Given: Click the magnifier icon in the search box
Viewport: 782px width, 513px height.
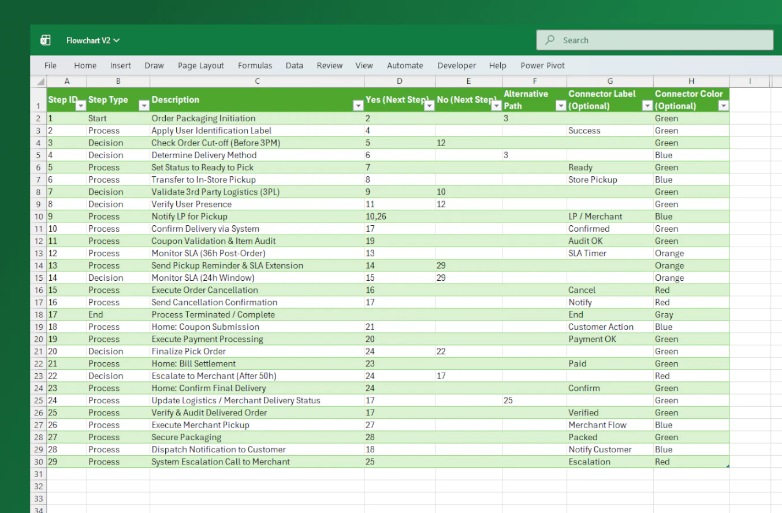Looking at the screenshot, I should [x=550, y=40].
